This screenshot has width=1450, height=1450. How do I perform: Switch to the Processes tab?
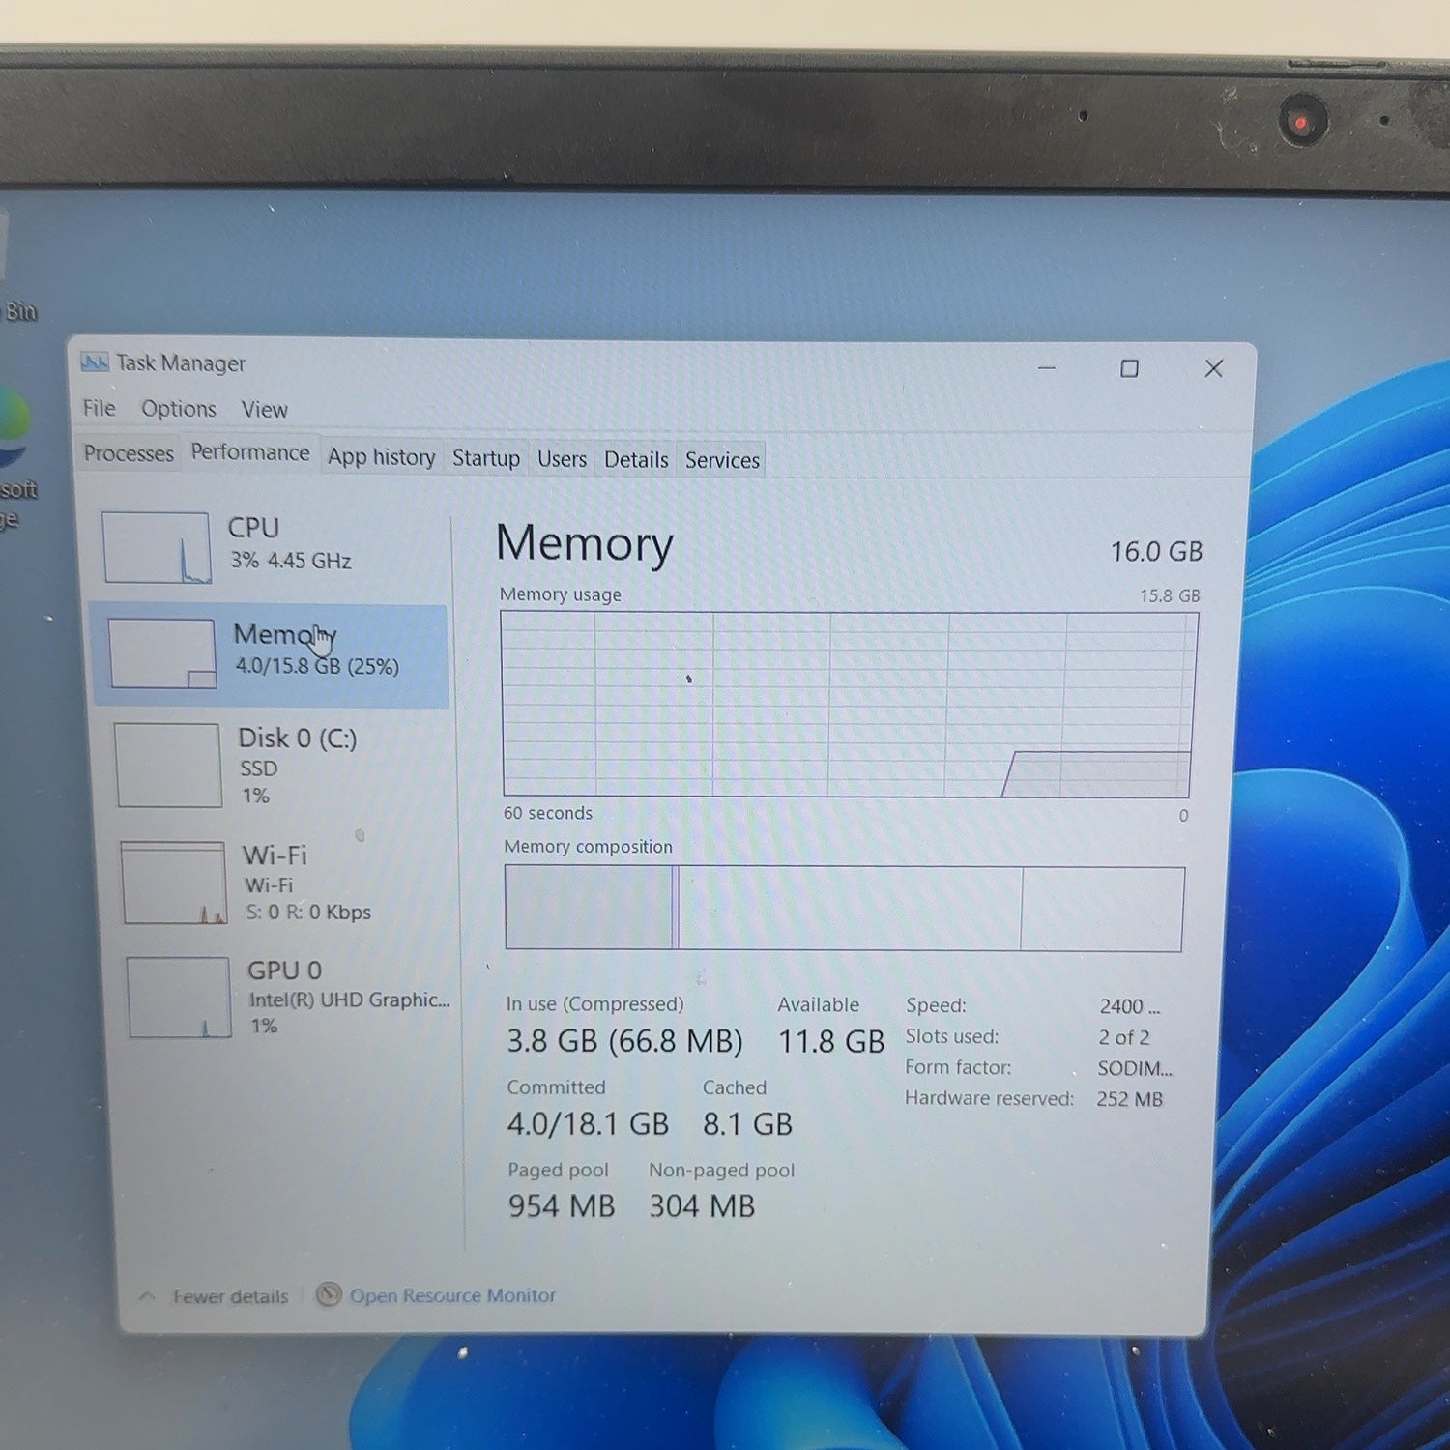pyautogui.click(x=129, y=453)
